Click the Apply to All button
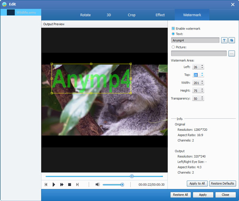 pos(197,183)
